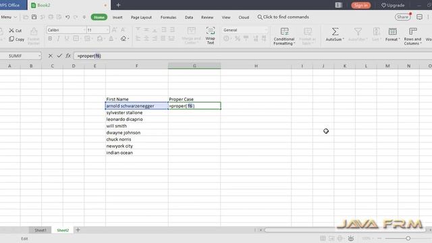432x243 pixels.
Task: Expand the General number format dropdown
Action: tap(266, 30)
